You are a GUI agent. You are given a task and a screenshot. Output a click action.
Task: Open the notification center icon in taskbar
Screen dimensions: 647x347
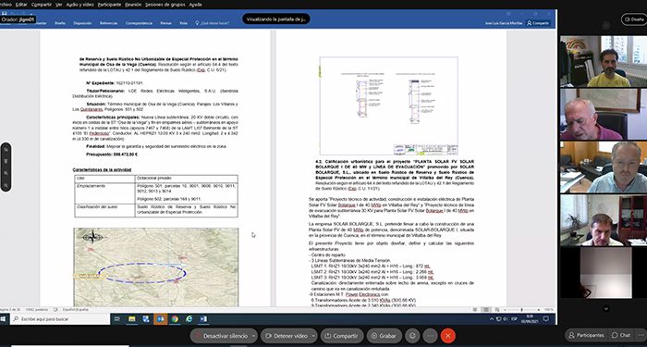pyautogui.click(x=546, y=319)
